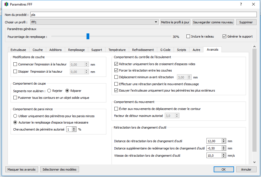Screen dimensions: 261x177
Task: Open the 'Choisir un profil' dropdown
Action: tap(94, 22)
